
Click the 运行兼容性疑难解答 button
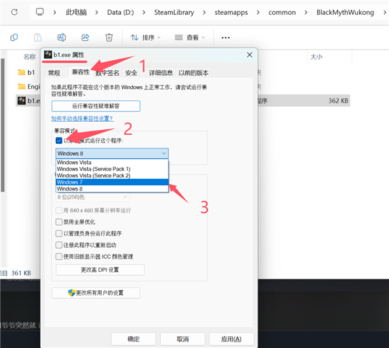click(x=95, y=106)
